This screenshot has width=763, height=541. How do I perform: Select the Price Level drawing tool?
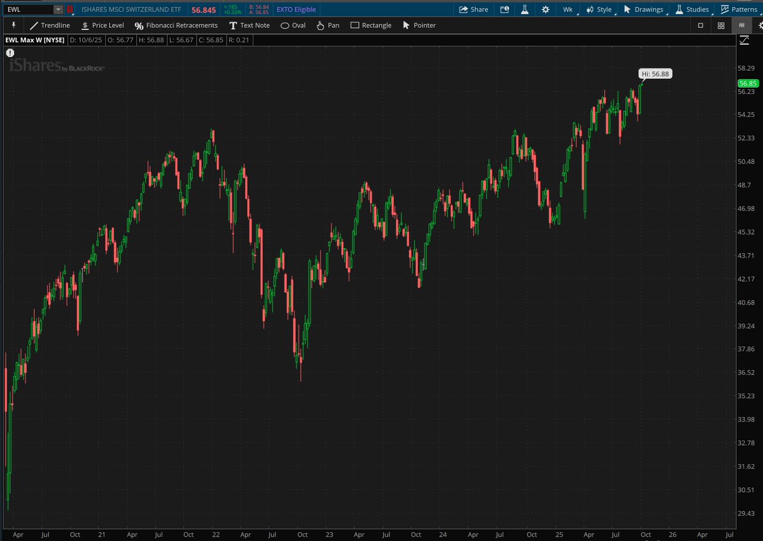point(102,25)
